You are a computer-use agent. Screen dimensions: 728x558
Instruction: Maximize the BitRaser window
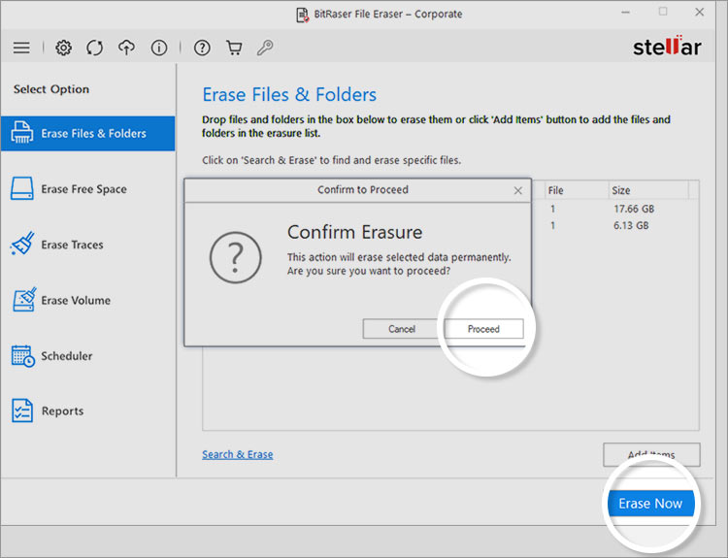coord(663,12)
